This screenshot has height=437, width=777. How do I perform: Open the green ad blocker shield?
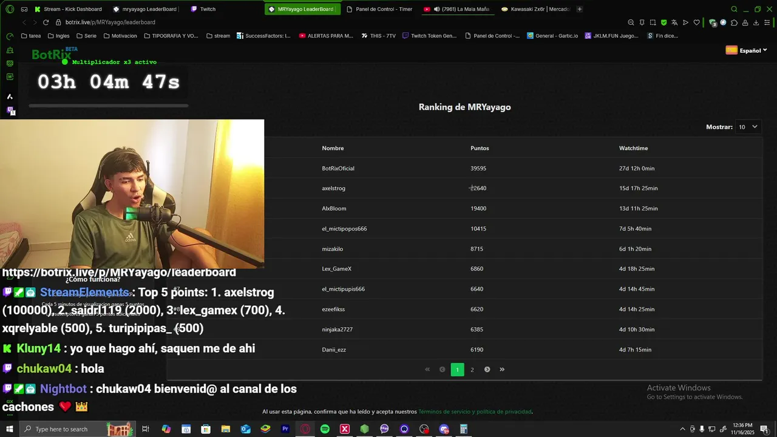pos(663,22)
